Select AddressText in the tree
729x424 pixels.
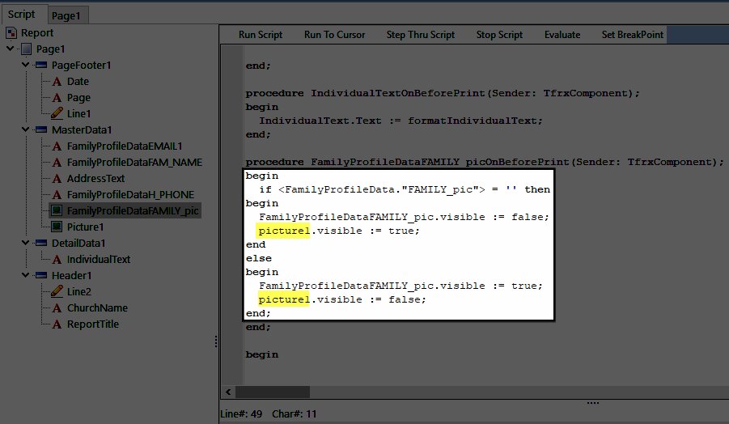95,179
